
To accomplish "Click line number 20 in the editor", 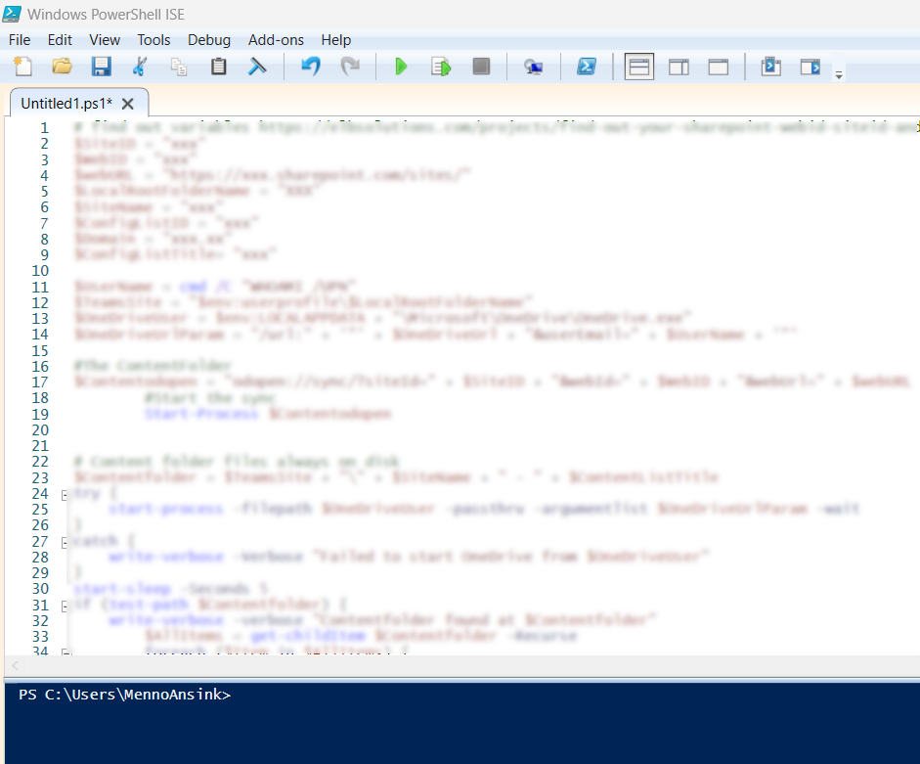I will click(x=40, y=429).
